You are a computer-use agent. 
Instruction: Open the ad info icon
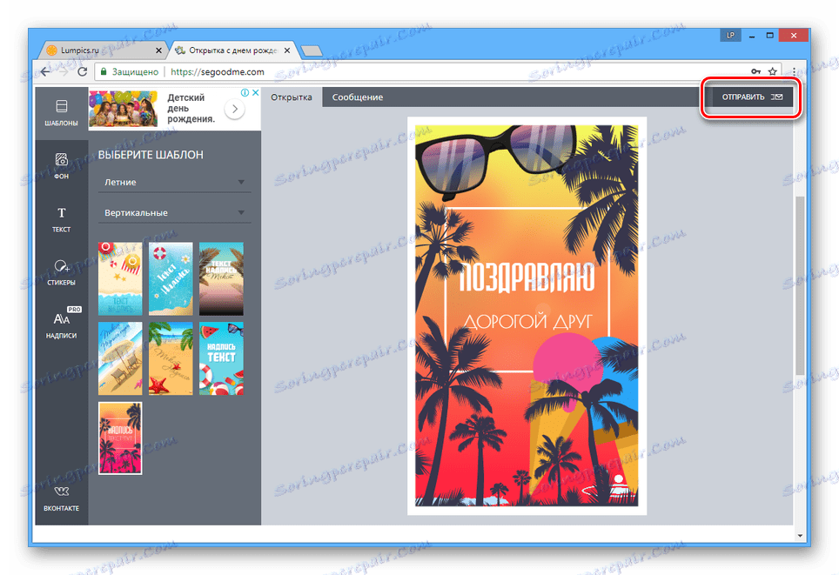click(245, 92)
